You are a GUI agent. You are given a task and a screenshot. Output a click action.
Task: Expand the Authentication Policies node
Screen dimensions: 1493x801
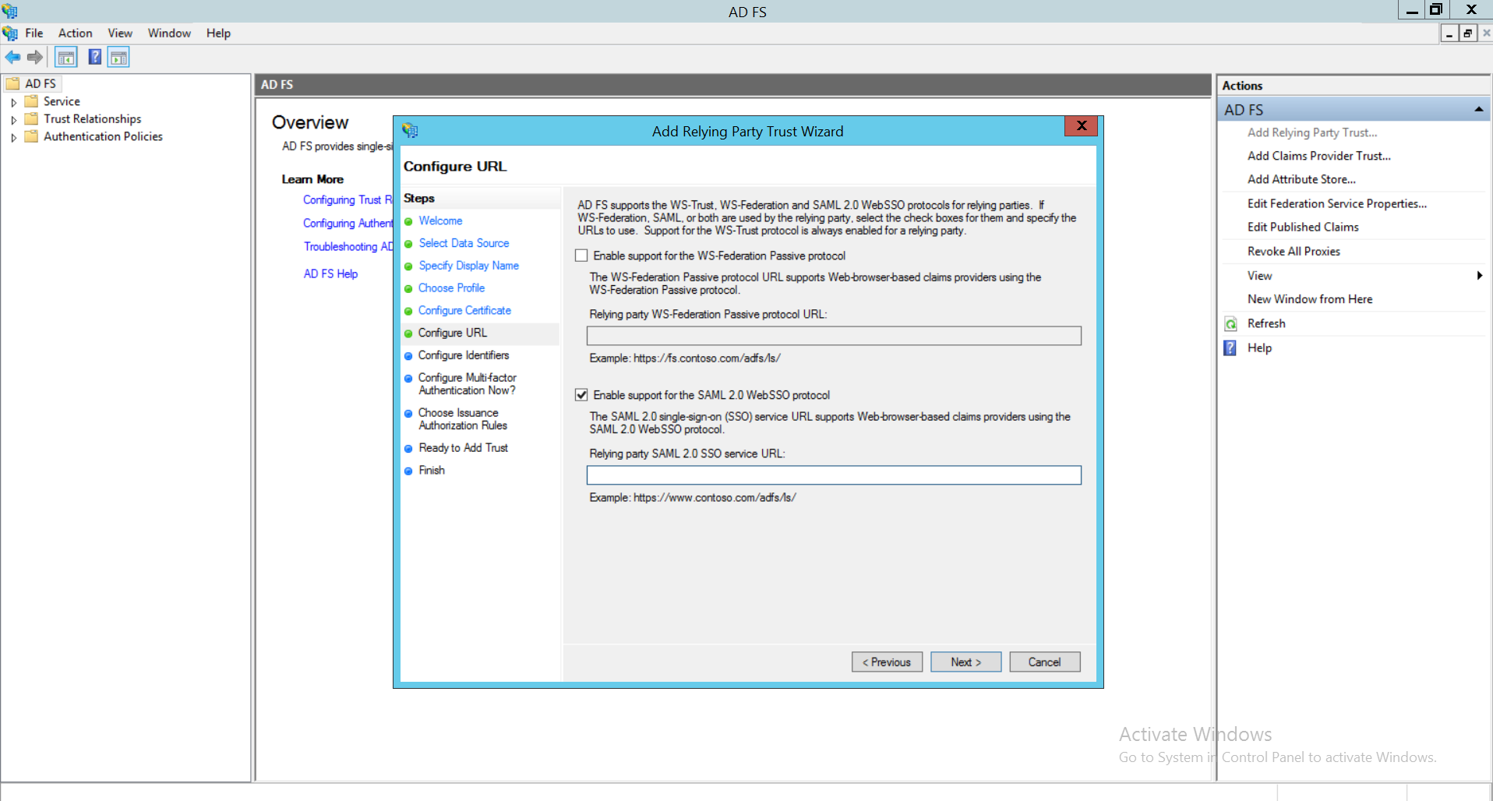point(14,136)
